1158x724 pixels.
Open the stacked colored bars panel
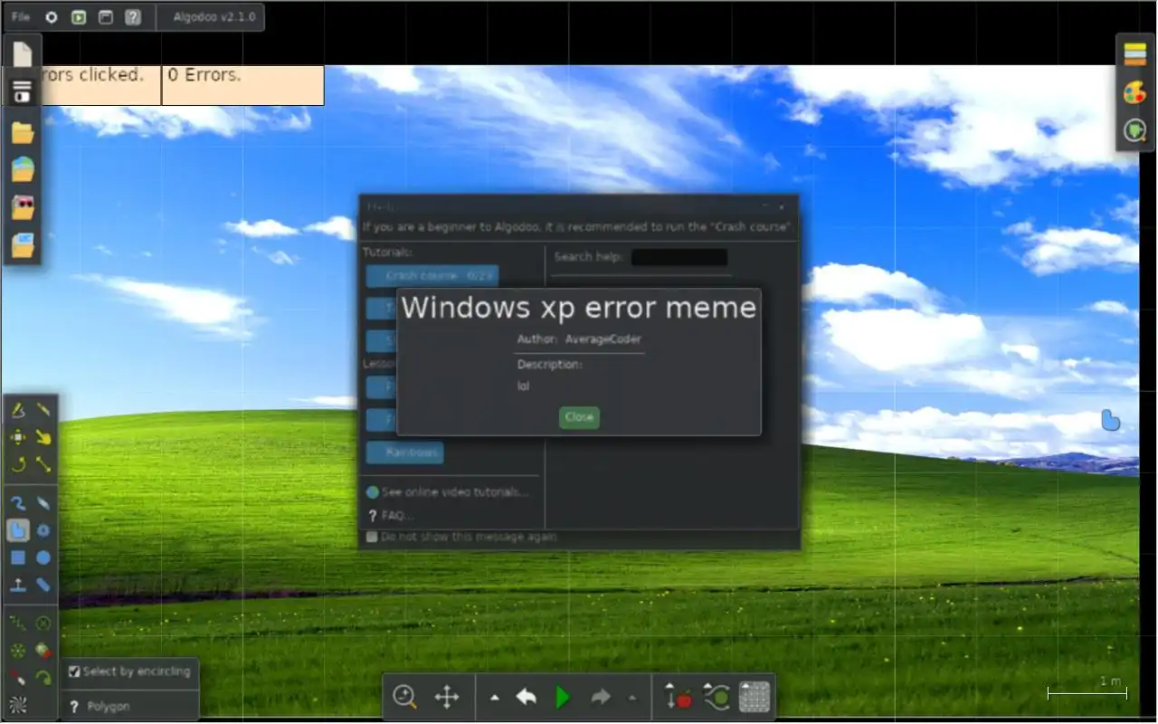[1134, 54]
